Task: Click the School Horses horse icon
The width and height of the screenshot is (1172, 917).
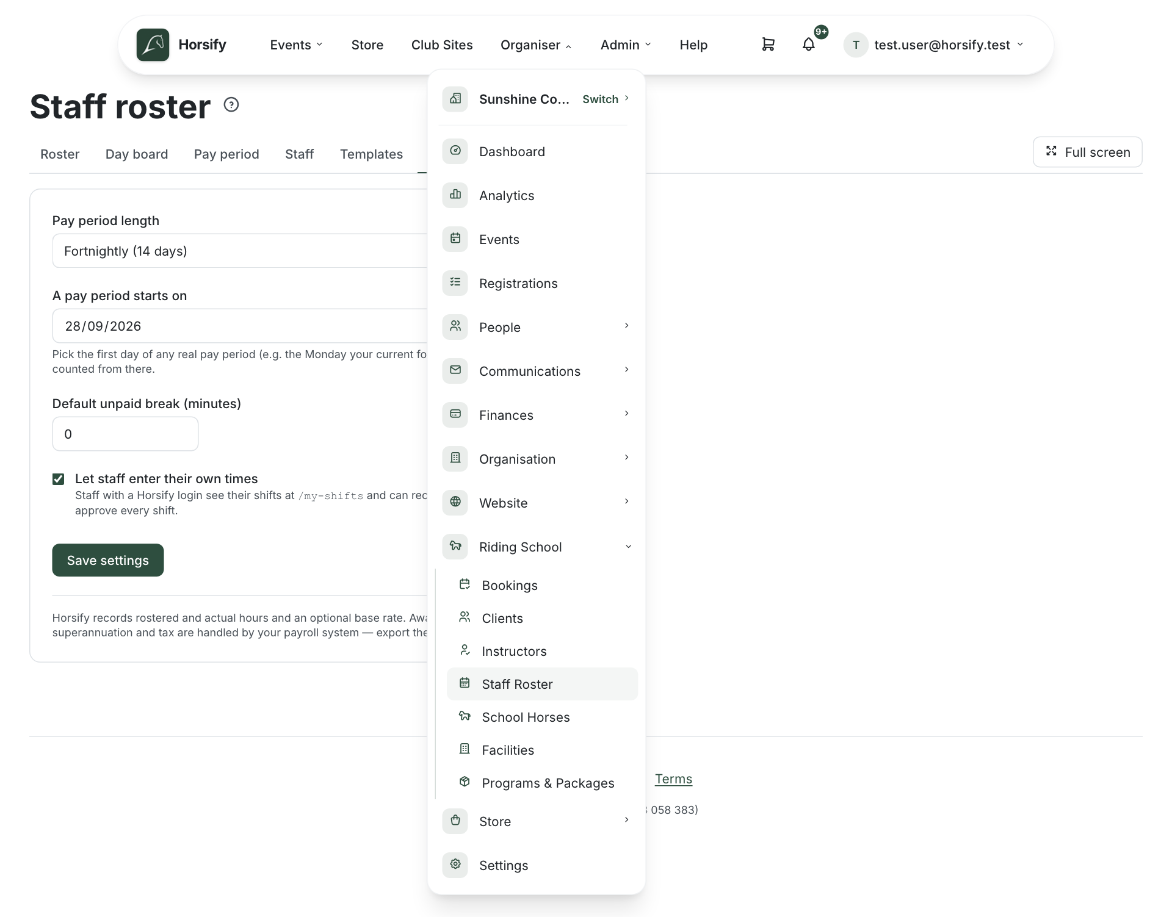Action: [x=465, y=716]
